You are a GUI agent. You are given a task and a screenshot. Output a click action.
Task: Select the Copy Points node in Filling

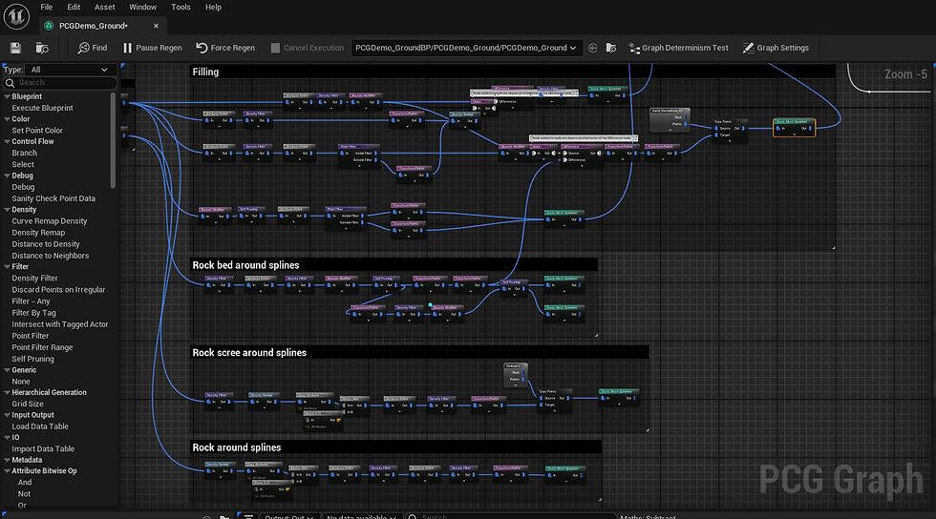coord(731,130)
